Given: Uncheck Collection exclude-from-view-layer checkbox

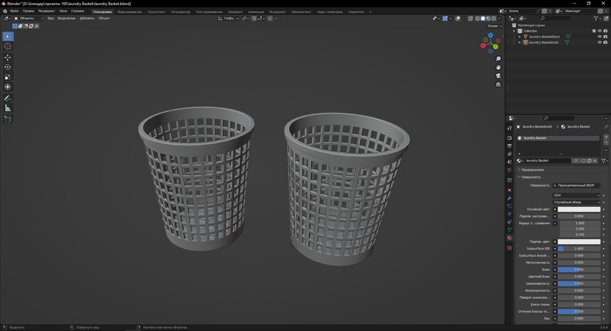Looking at the screenshot, I should [x=594, y=31].
